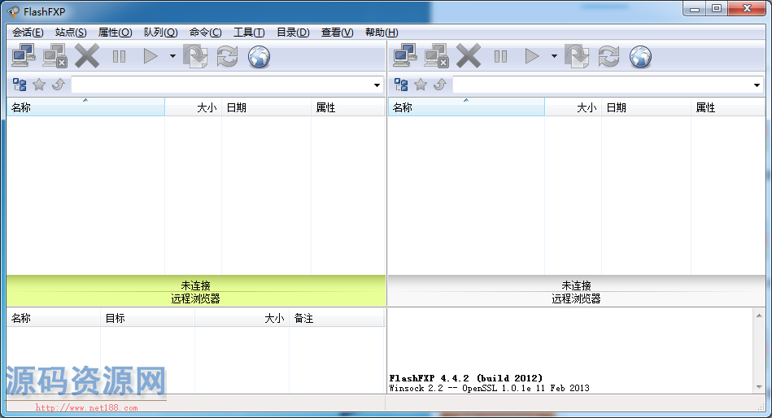Start queue transfer with left play icon
The image size is (772, 418).
150,56
